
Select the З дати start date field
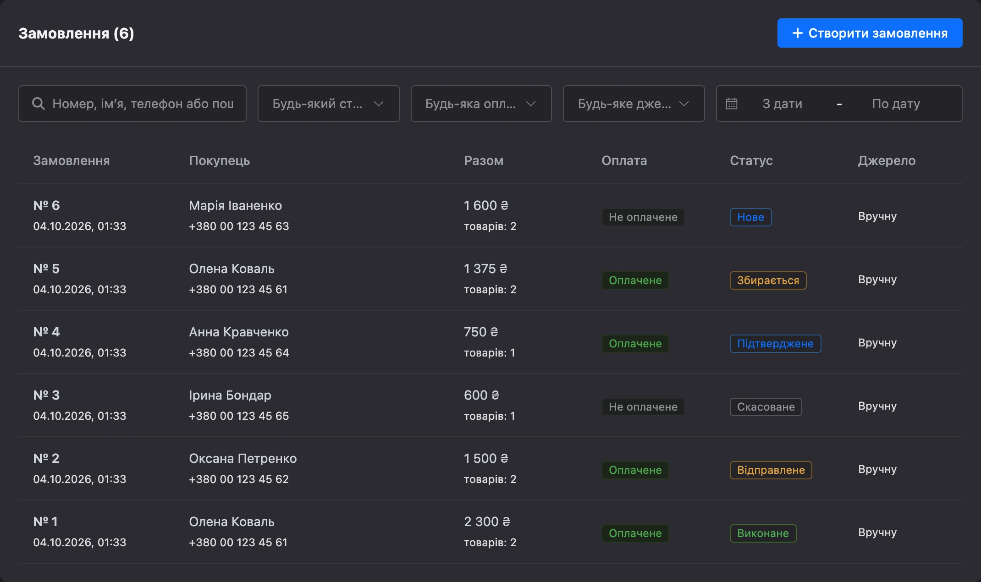[782, 104]
